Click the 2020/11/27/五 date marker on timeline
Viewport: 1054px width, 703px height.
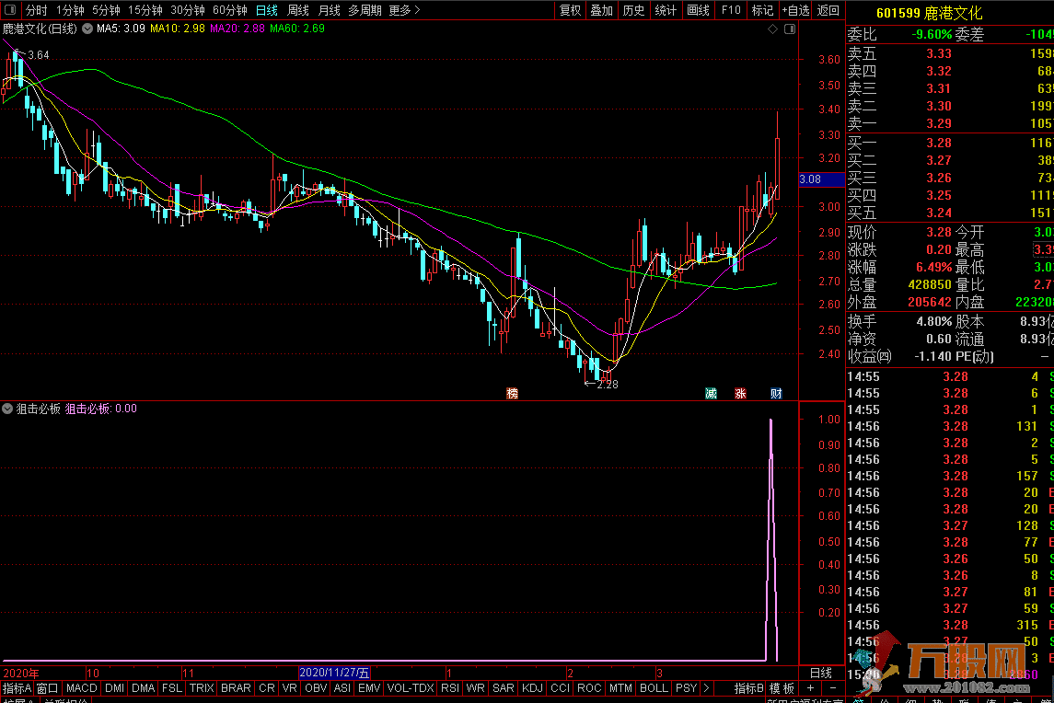point(334,673)
